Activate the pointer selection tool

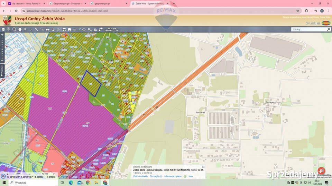26,30
